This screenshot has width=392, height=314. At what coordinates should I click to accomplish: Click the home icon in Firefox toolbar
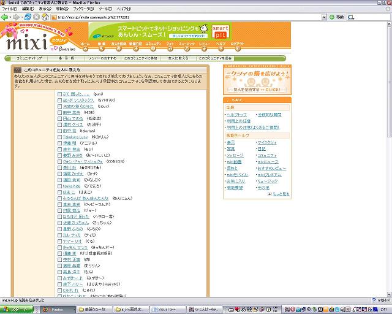[x=45, y=17]
